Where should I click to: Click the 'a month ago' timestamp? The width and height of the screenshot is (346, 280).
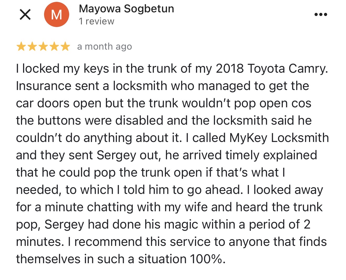[x=104, y=47]
